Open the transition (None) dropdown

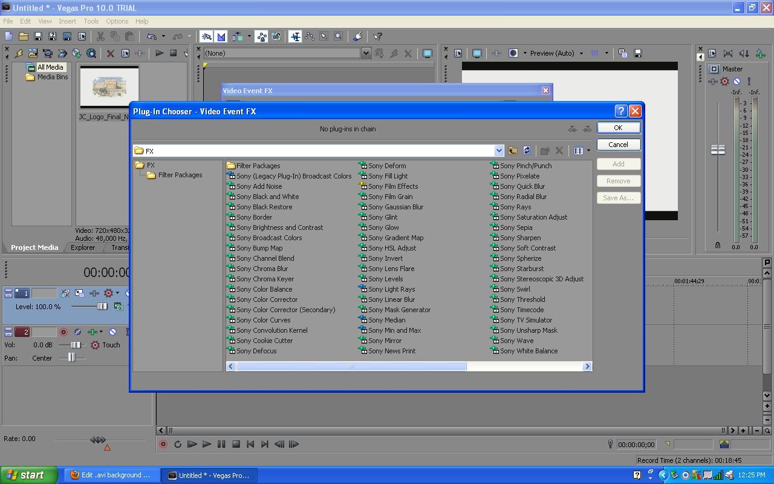tap(365, 53)
